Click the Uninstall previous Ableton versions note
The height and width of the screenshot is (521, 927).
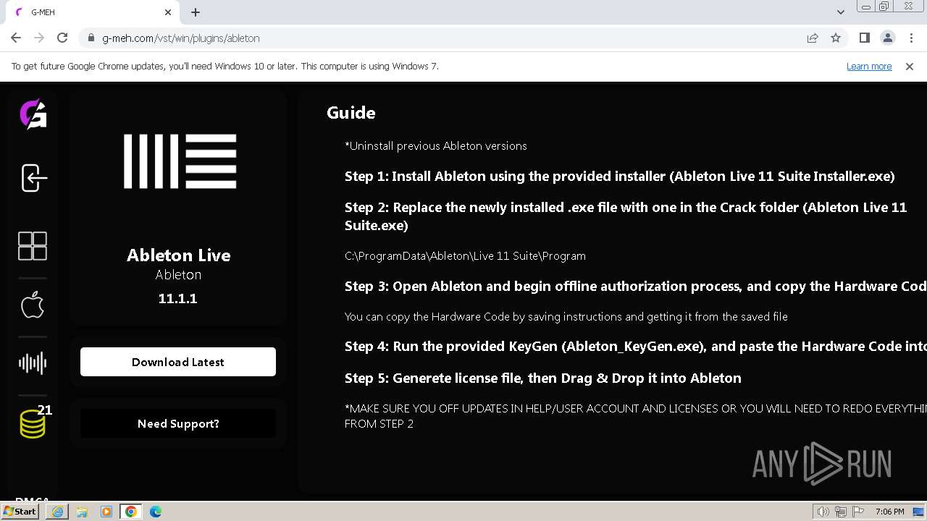[x=435, y=146]
